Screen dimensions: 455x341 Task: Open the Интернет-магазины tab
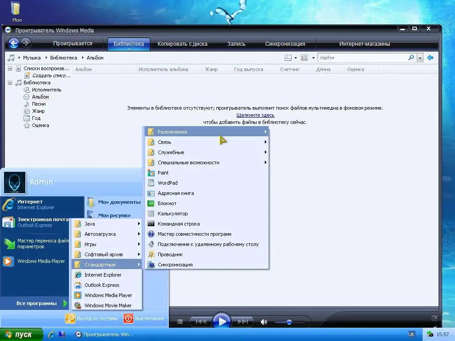tap(364, 44)
